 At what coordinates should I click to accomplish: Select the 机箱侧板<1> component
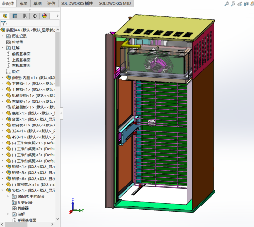[x=31, y=107]
